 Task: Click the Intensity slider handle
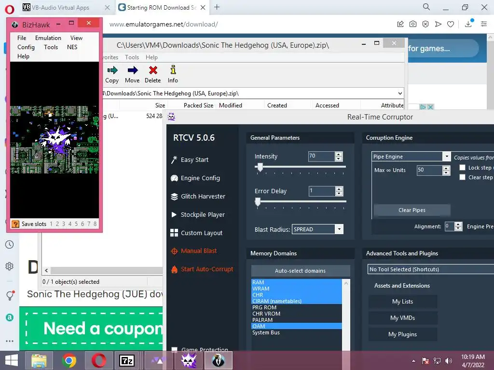click(260, 167)
